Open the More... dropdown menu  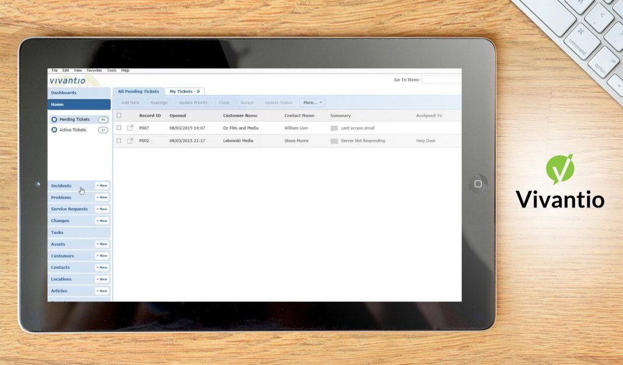[x=311, y=102]
